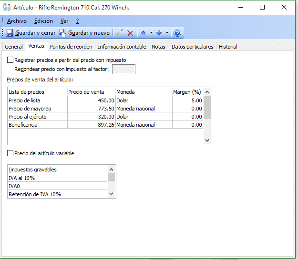The height and width of the screenshot is (260, 298).
Task: Select the Precio al ejército row
Action: pos(105,117)
